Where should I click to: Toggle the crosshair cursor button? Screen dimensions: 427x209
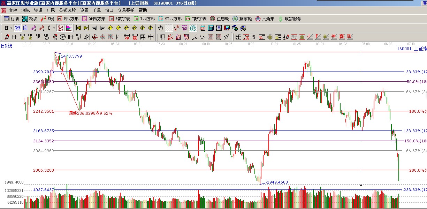(169, 28)
